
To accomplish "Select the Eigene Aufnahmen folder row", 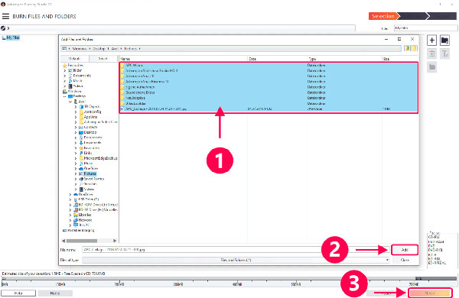I will (269, 87).
